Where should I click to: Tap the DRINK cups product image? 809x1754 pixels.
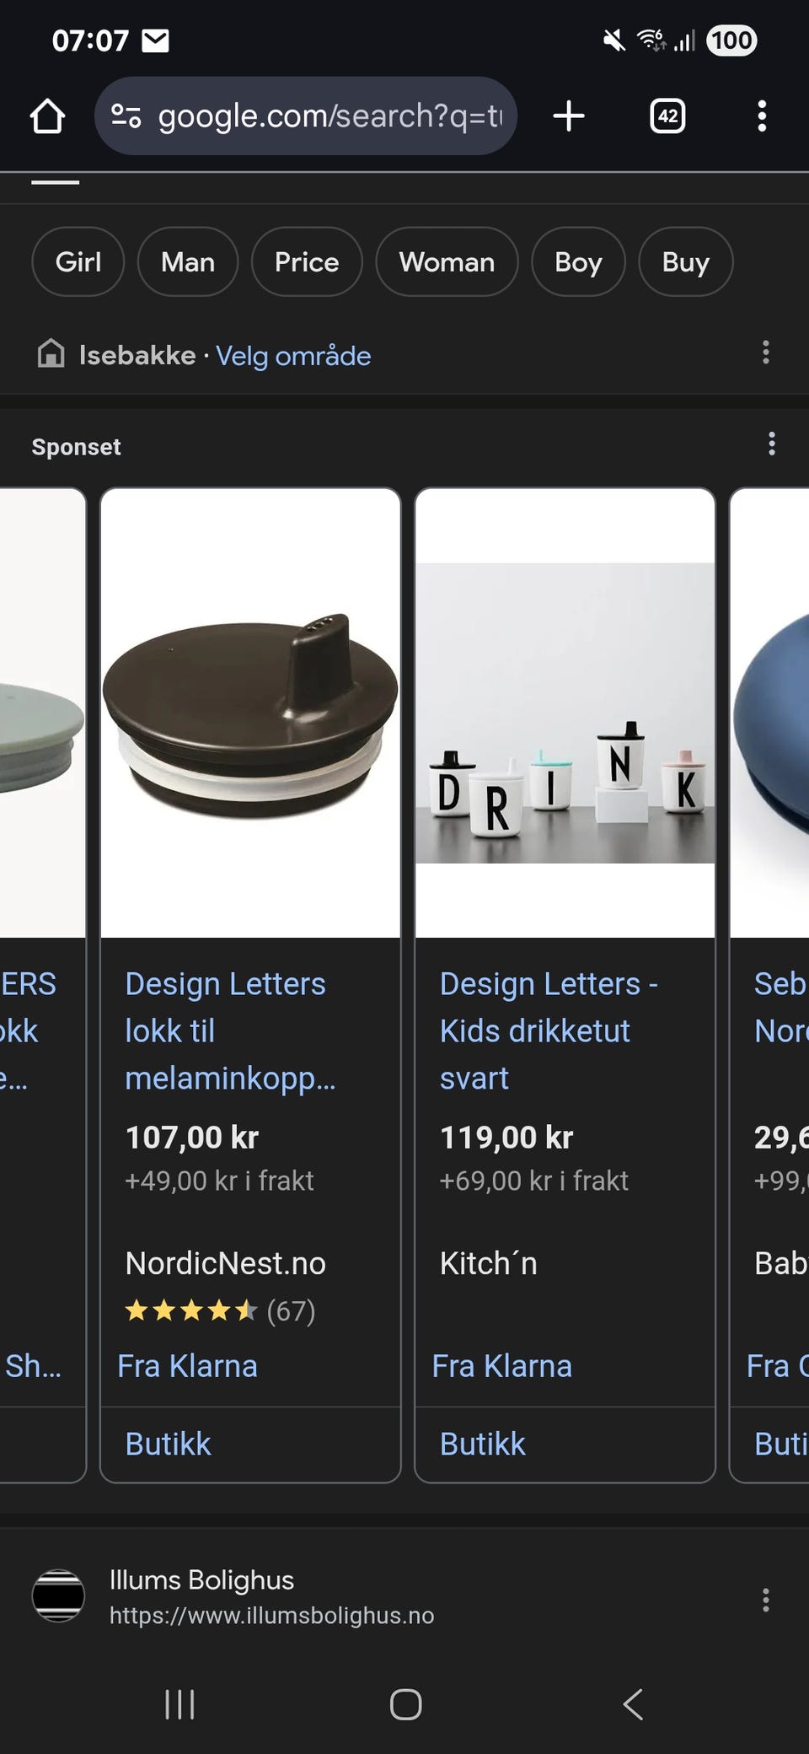[565, 713]
